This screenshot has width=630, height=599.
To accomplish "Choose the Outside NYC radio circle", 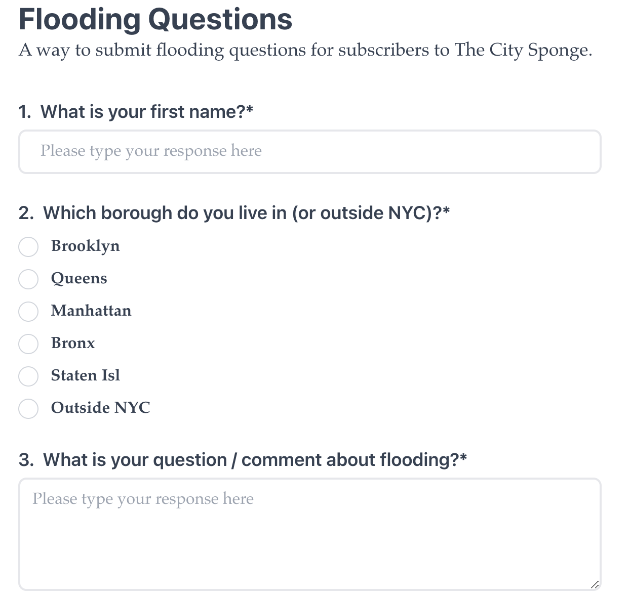I will (x=28, y=409).
